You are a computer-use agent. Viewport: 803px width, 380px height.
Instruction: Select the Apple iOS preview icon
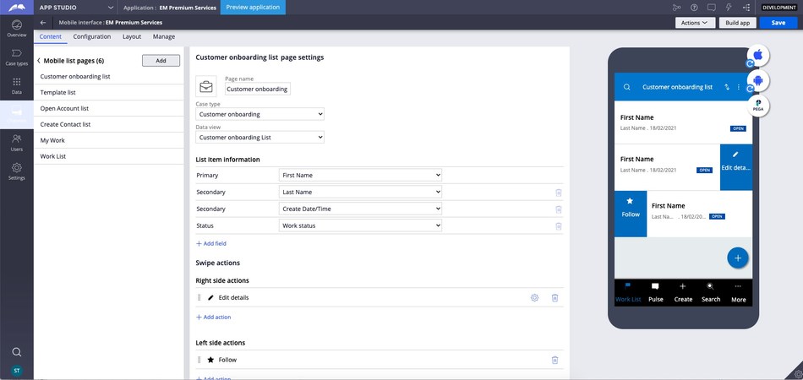click(758, 55)
